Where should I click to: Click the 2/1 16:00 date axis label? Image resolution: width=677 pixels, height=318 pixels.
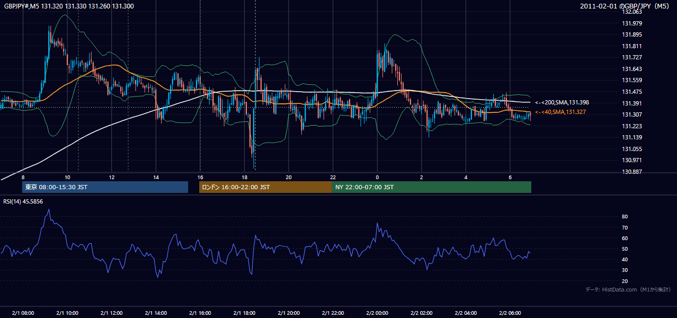pyautogui.click(x=200, y=313)
